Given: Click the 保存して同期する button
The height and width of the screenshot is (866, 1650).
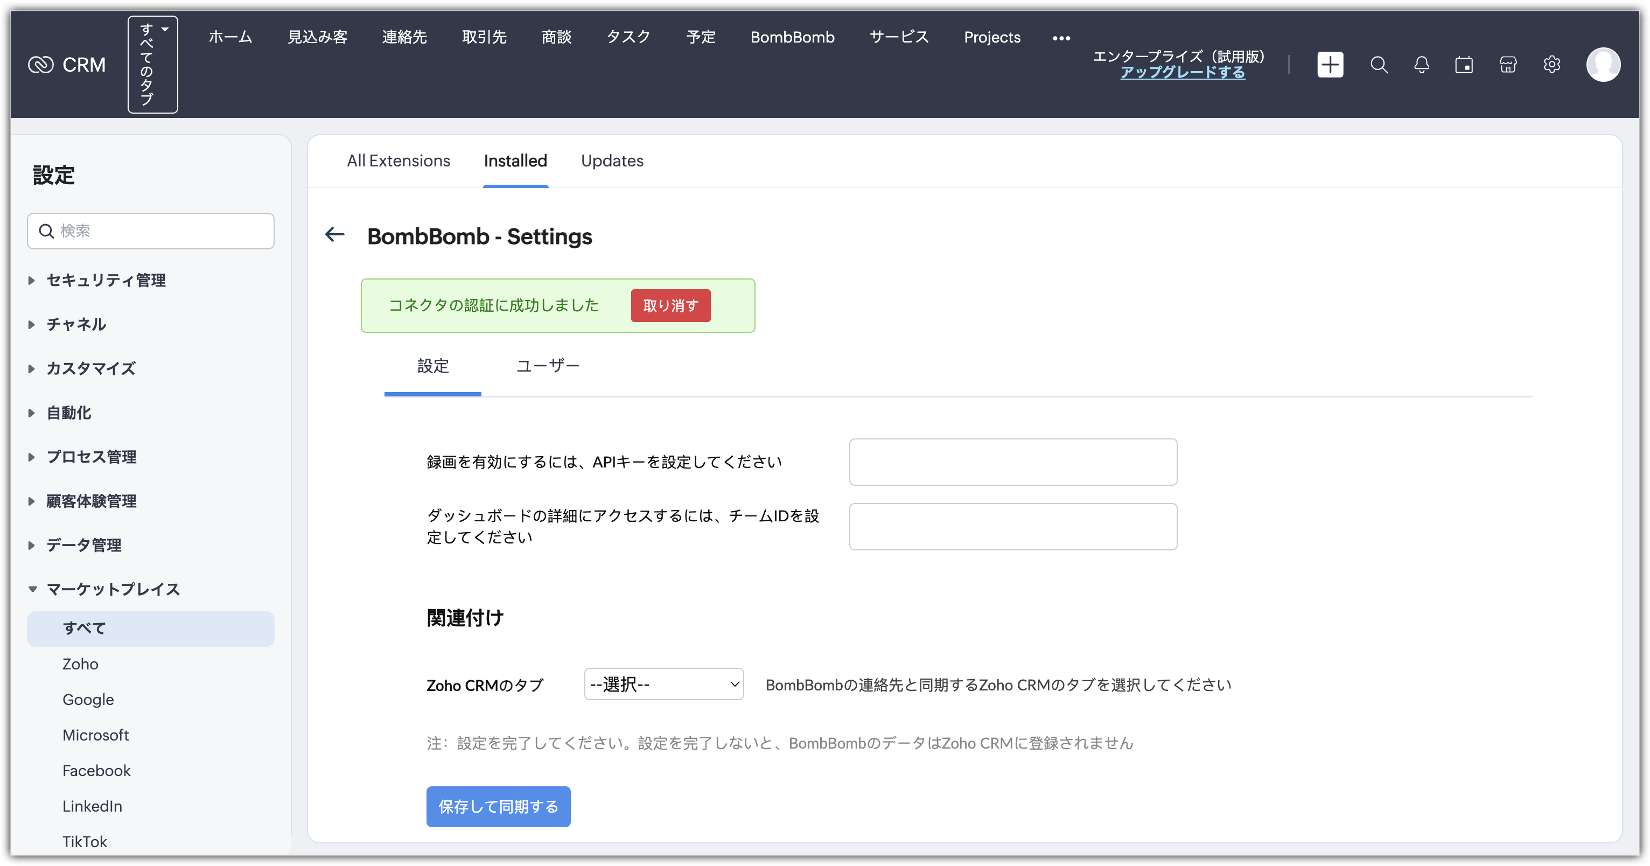Looking at the screenshot, I should pos(498,806).
